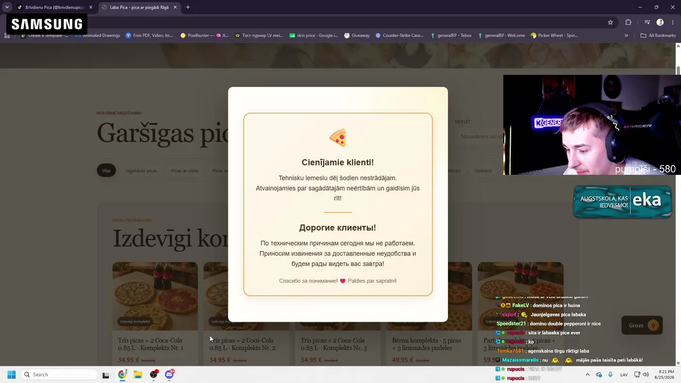Viewport: 681px width, 383px height.
Task: Open the All Bookmarks folder
Action: 658,36
